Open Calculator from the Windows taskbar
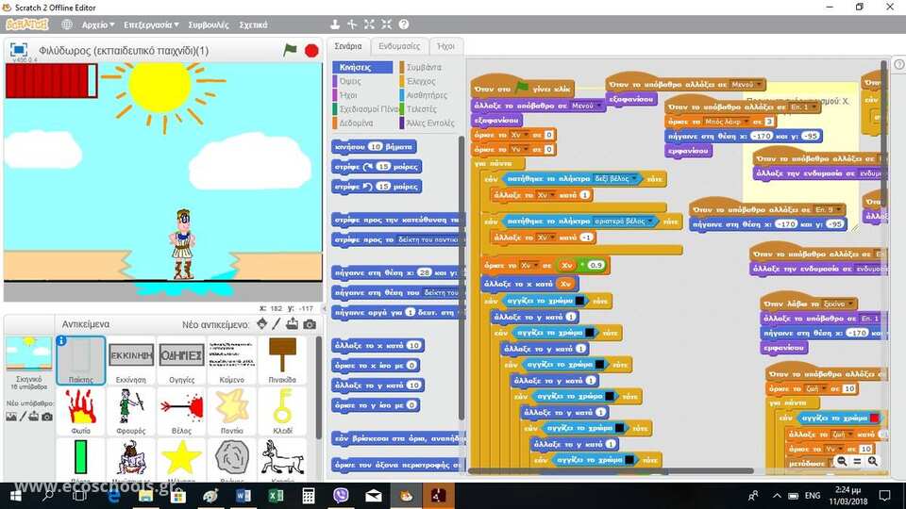The image size is (906, 509). [x=308, y=496]
